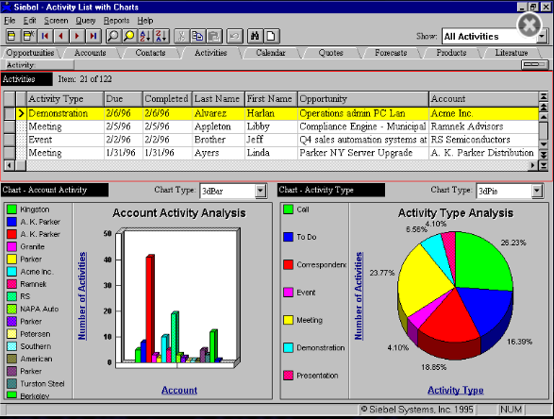This screenshot has width=554, height=419.
Task: Switch to the Accounts tab
Action: (x=90, y=53)
